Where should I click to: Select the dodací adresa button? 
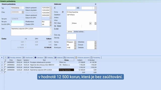pos(79,32)
